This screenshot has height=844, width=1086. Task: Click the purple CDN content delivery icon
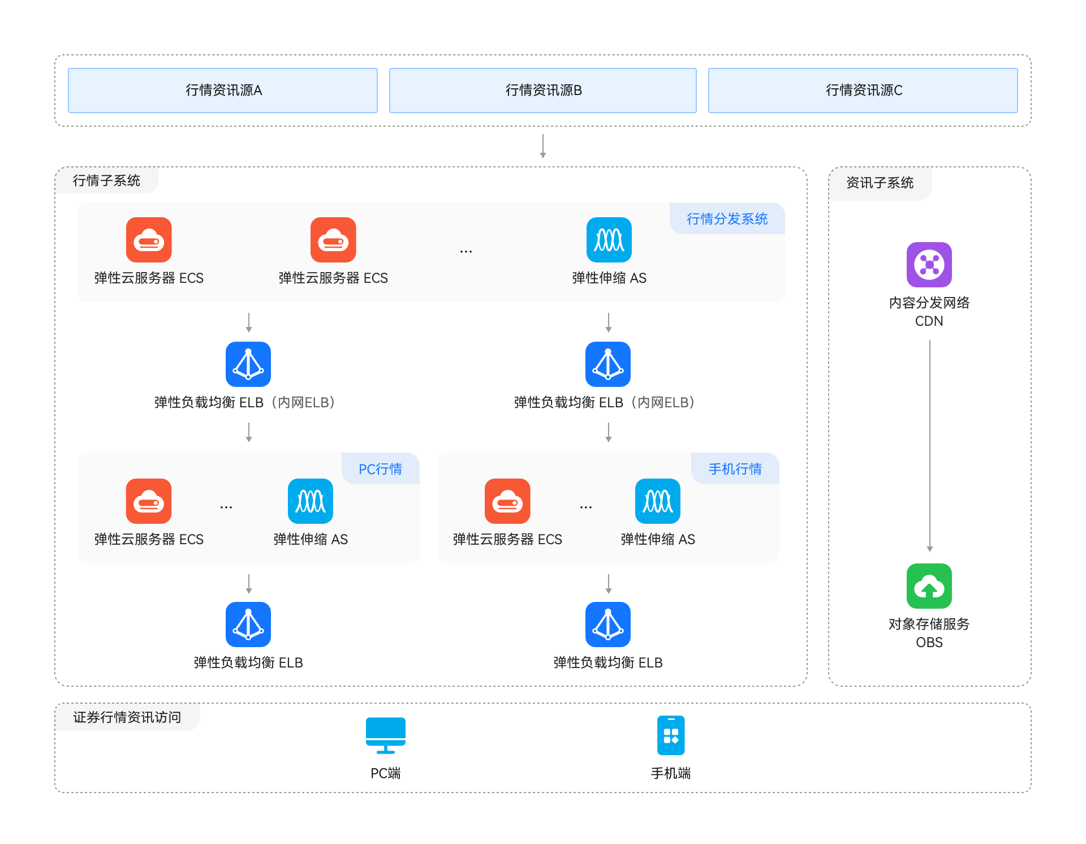tap(929, 265)
